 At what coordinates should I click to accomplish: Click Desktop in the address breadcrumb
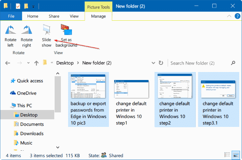[x=65, y=63]
